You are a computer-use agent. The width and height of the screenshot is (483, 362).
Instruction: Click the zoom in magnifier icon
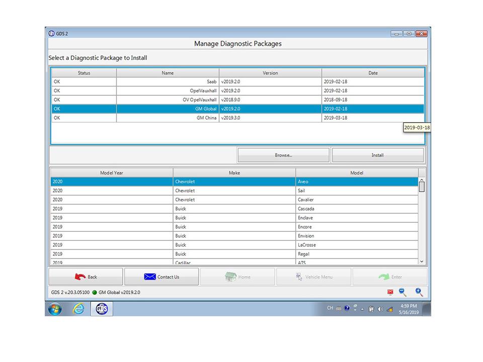[419, 292]
